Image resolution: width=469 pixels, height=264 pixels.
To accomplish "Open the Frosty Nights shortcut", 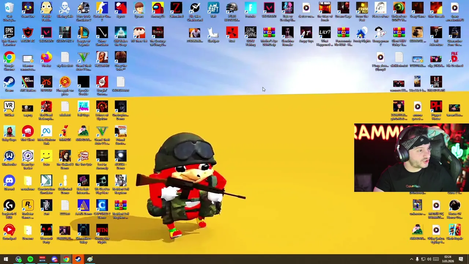I will coord(362,34).
